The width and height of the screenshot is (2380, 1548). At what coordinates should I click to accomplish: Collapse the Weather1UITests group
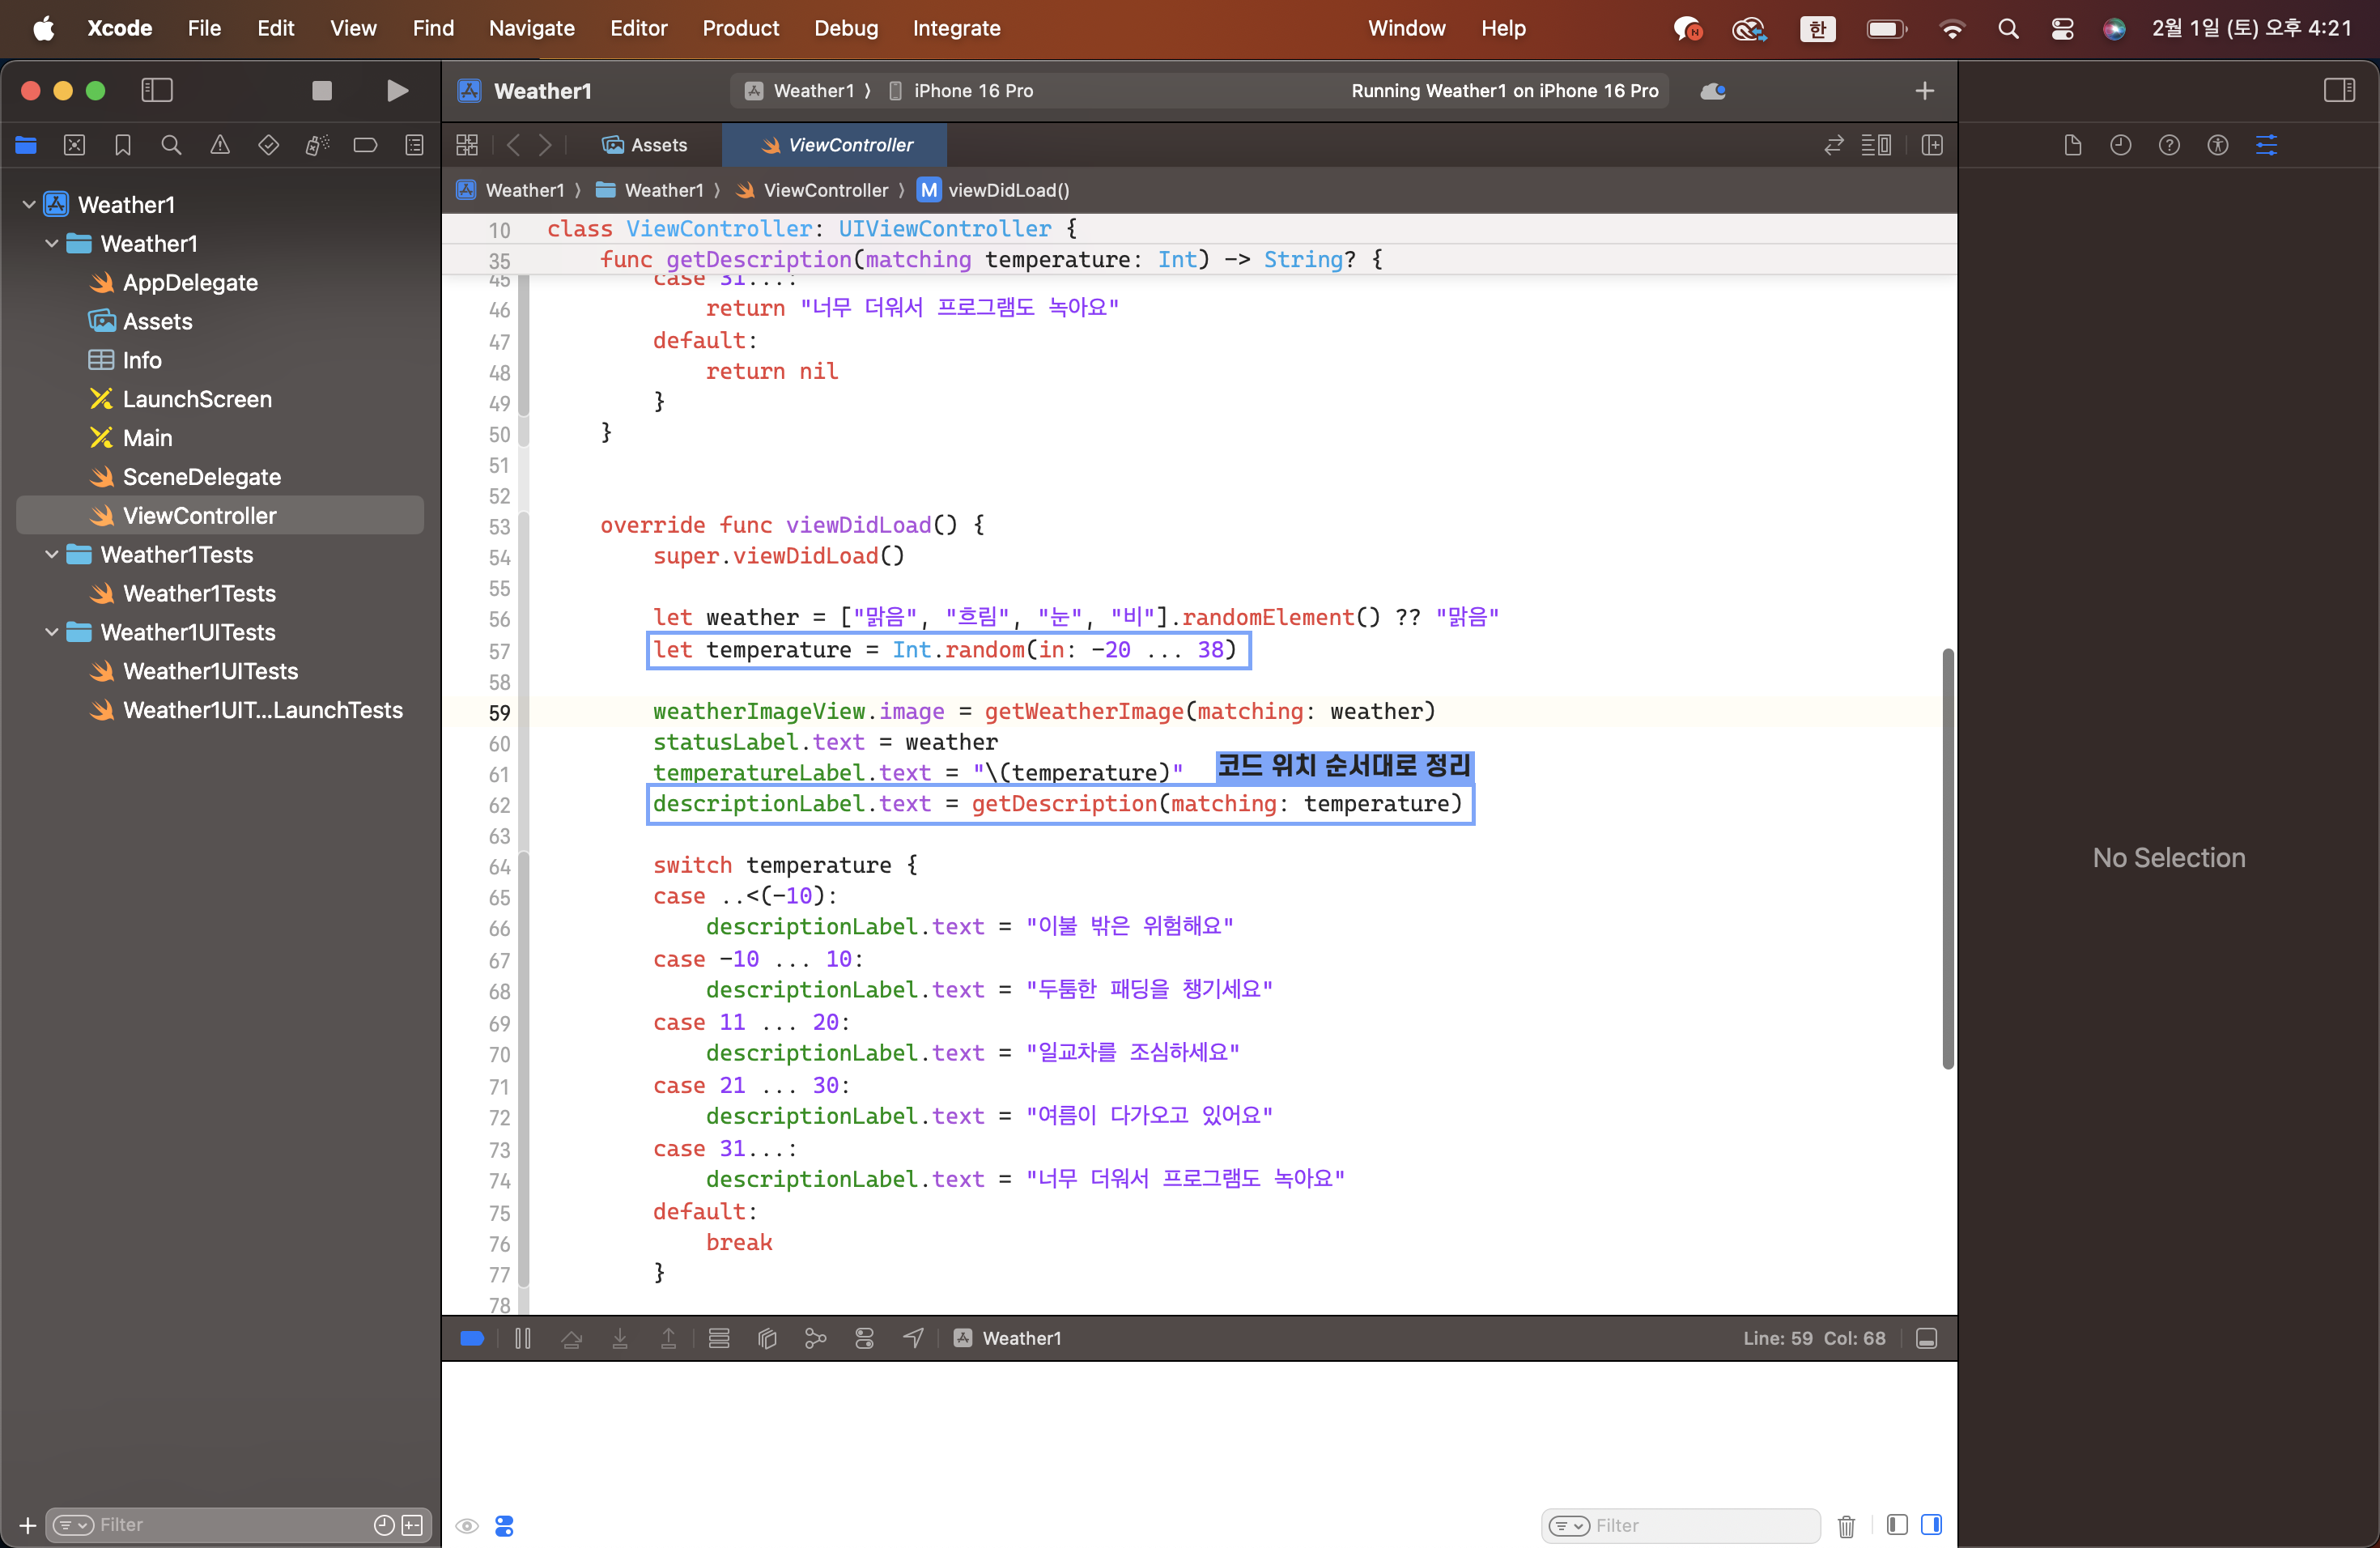click(52, 633)
